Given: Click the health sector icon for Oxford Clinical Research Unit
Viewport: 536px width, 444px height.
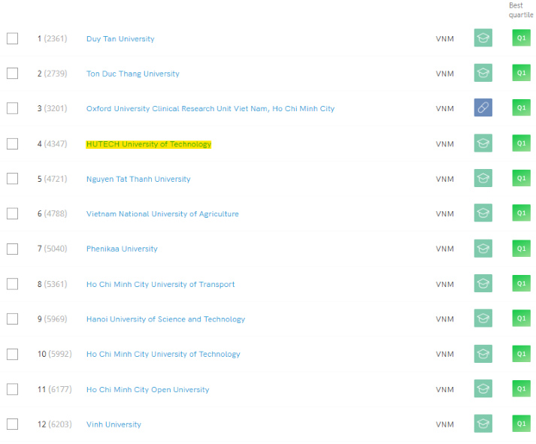Looking at the screenshot, I should pyautogui.click(x=483, y=108).
